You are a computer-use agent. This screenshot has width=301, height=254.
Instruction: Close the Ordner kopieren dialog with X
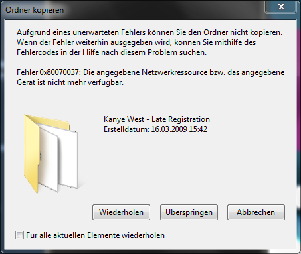[281, 7]
